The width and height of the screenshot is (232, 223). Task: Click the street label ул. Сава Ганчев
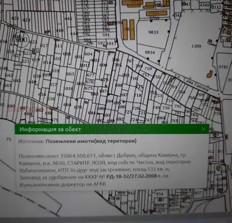192,83
